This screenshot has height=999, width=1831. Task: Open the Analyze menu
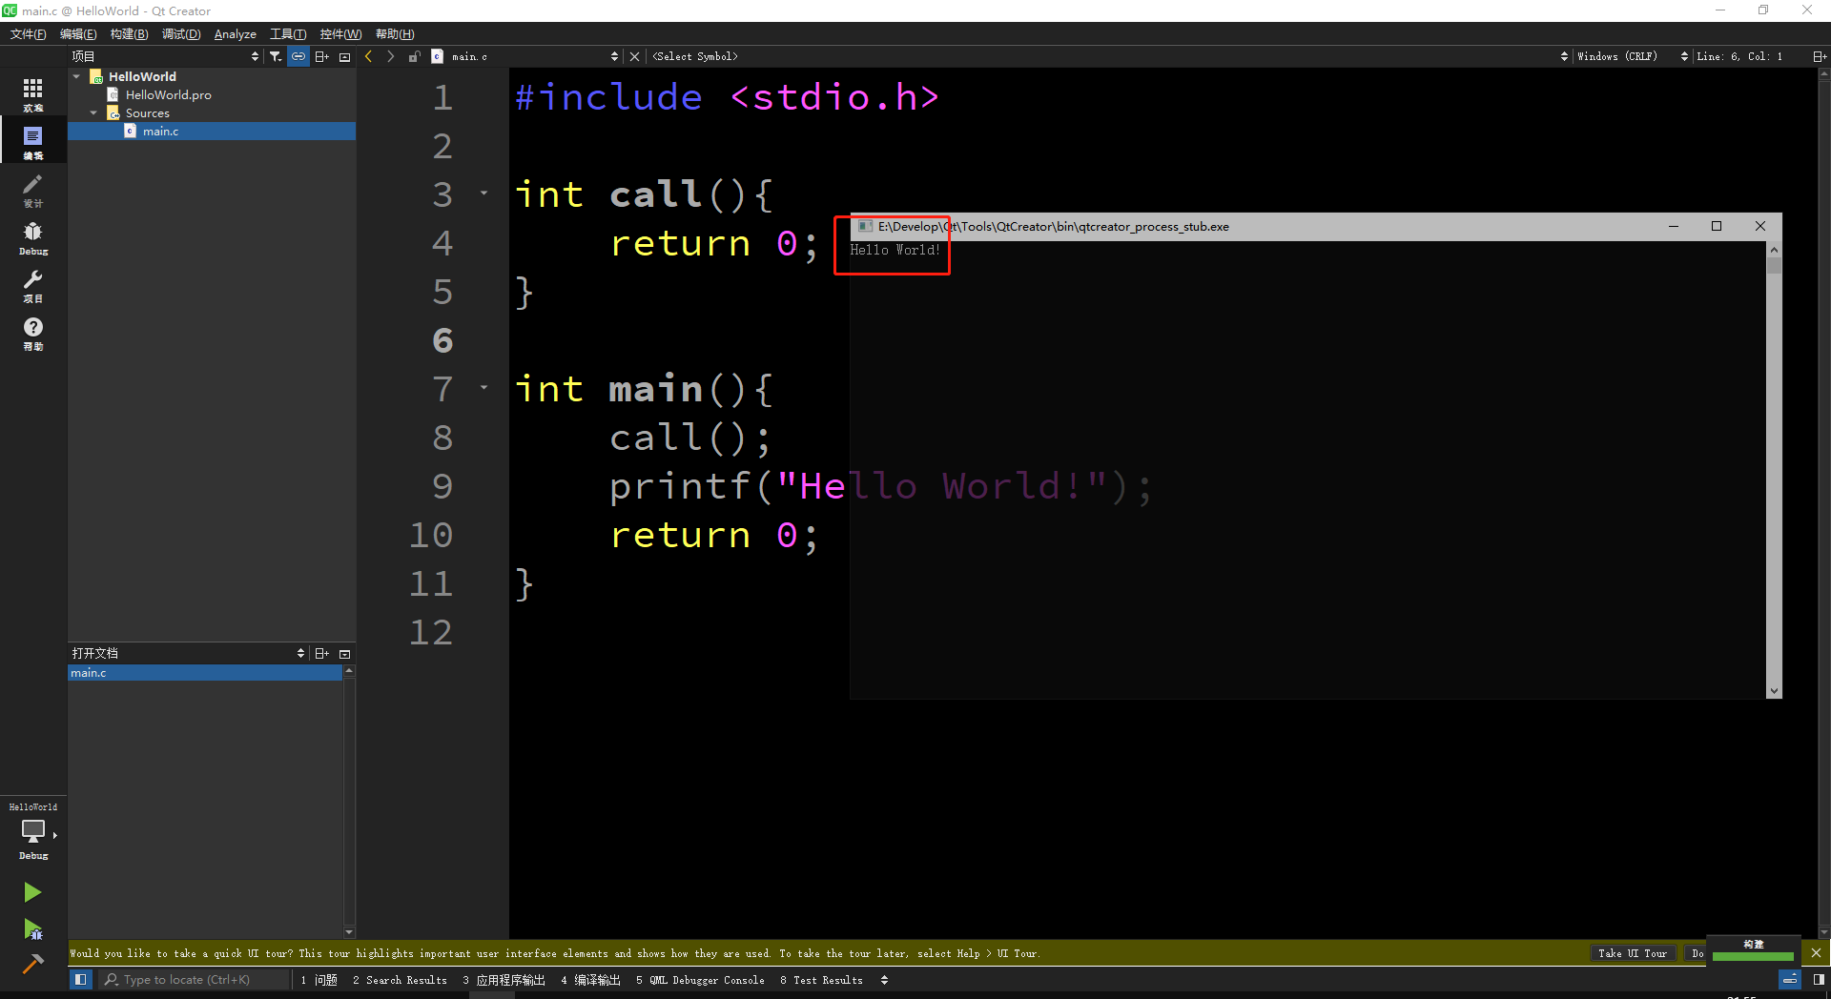click(x=236, y=33)
